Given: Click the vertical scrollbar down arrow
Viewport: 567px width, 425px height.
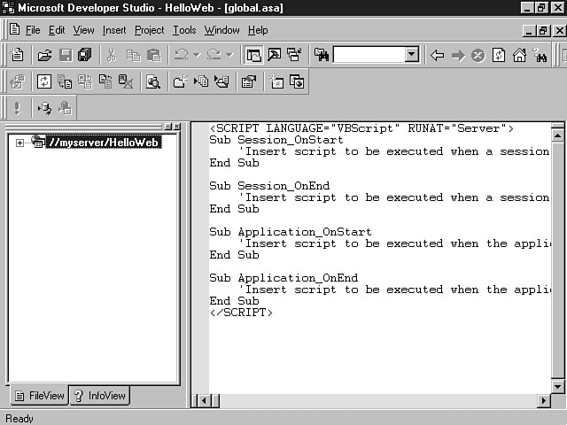Looking at the screenshot, I should coord(558,387).
